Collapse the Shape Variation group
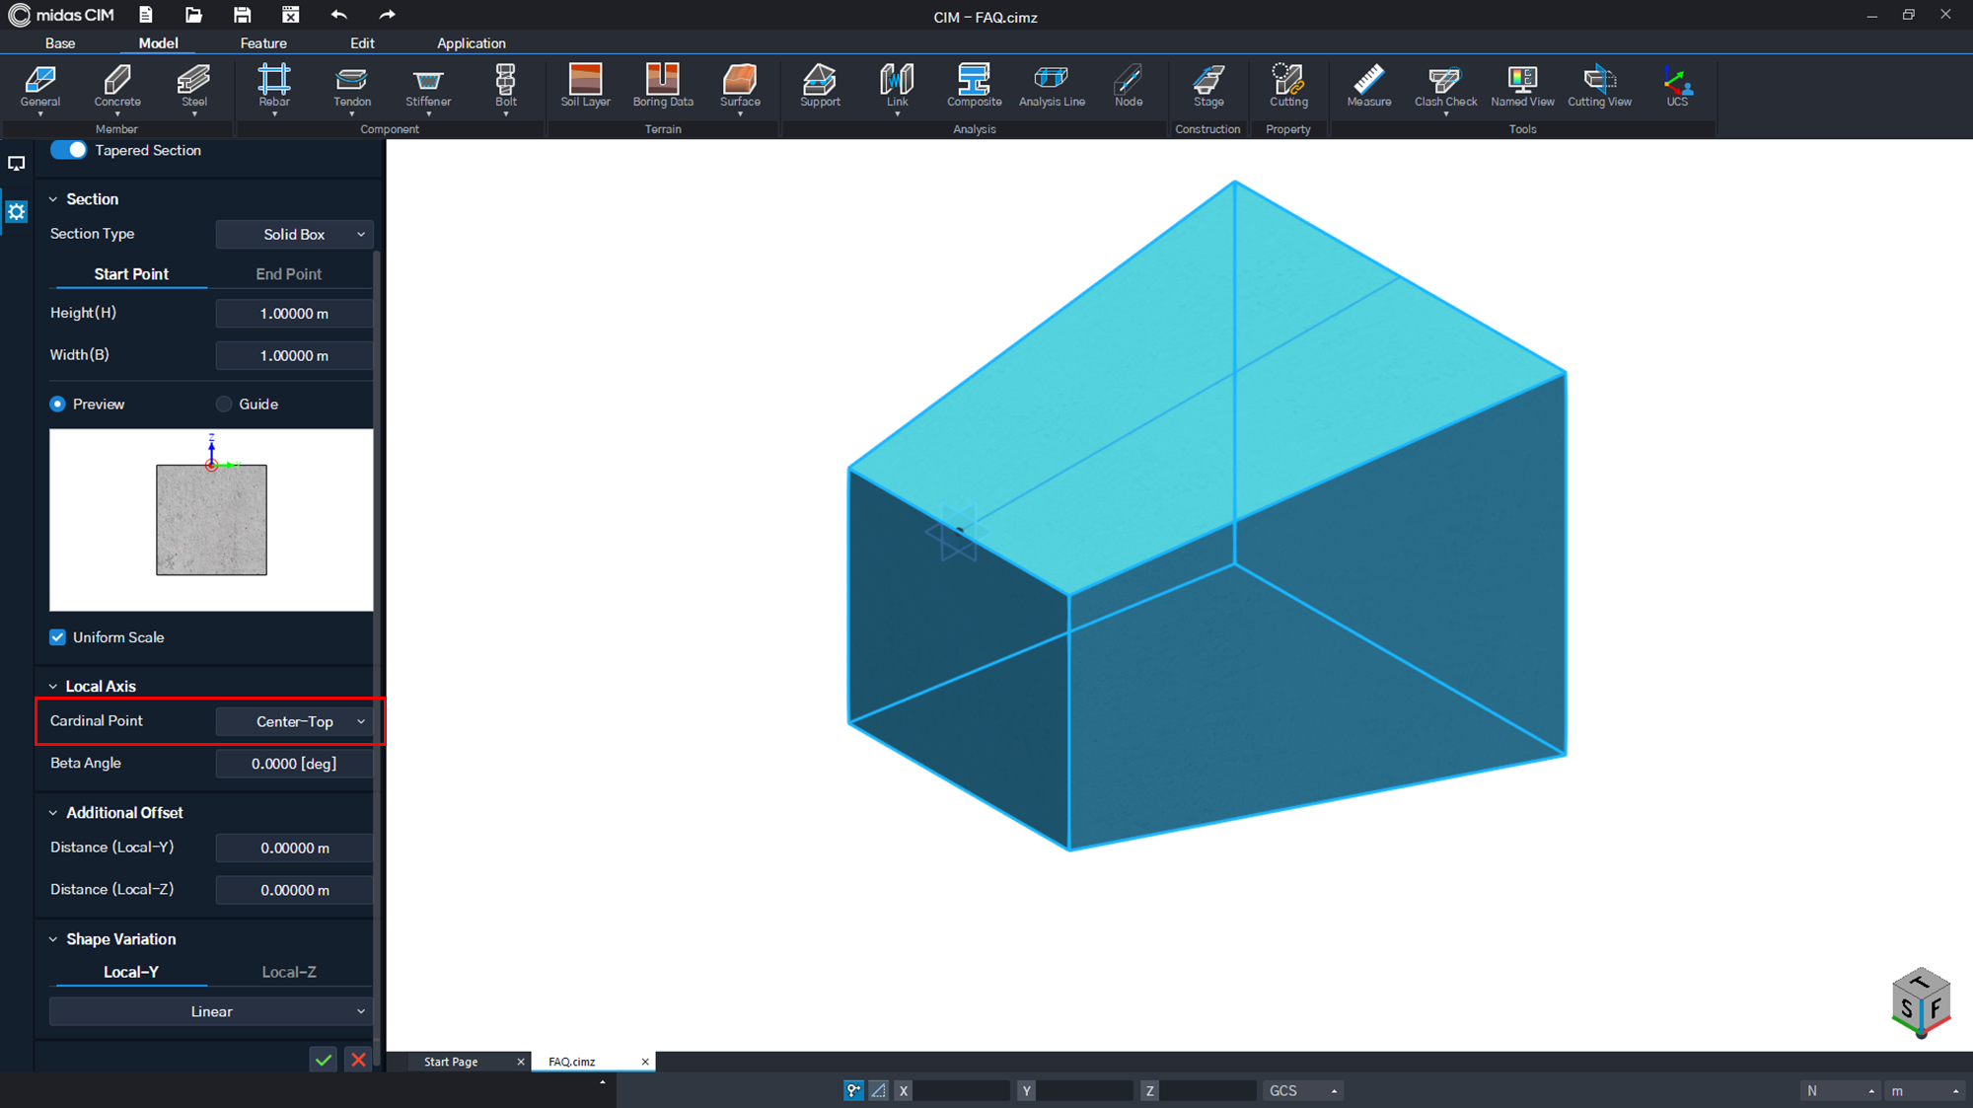1973x1108 pixels. point(53,939)
